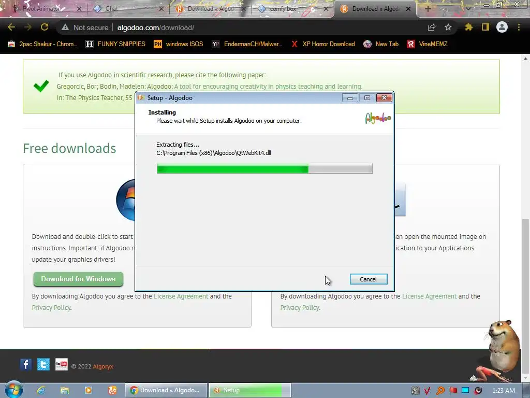Click the red flag tray icon
This screenshot has width=530, height=398.
point(453,391)
